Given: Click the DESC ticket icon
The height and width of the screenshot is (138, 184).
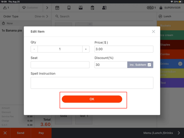Looking at the screenshot, I should (151, 8).
